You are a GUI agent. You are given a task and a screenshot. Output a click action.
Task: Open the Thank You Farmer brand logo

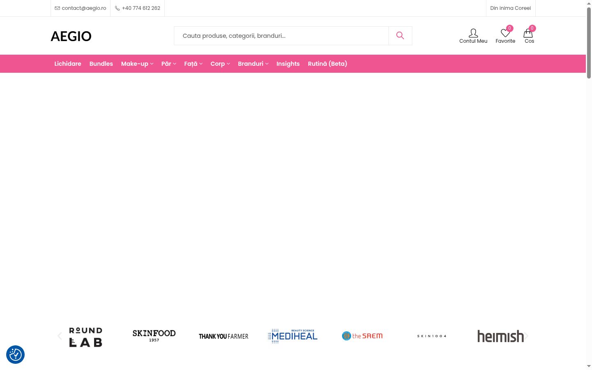click(224, 336)
